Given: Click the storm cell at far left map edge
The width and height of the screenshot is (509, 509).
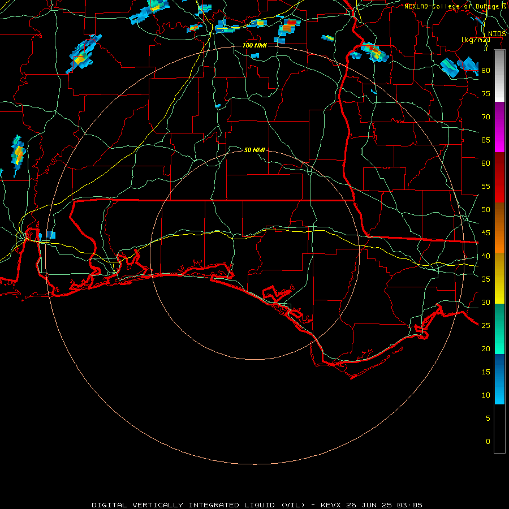Looking at the screenshot, I should click(19, 154).
